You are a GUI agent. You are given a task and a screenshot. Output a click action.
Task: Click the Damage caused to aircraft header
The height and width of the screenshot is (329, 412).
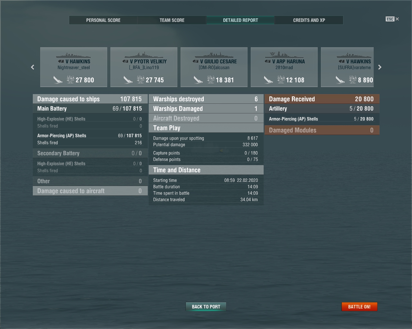pos(90,191)
